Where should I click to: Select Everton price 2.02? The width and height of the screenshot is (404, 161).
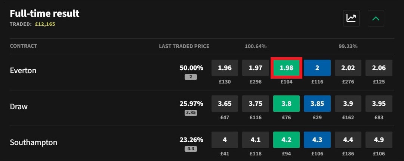click(x=348, y=68)
